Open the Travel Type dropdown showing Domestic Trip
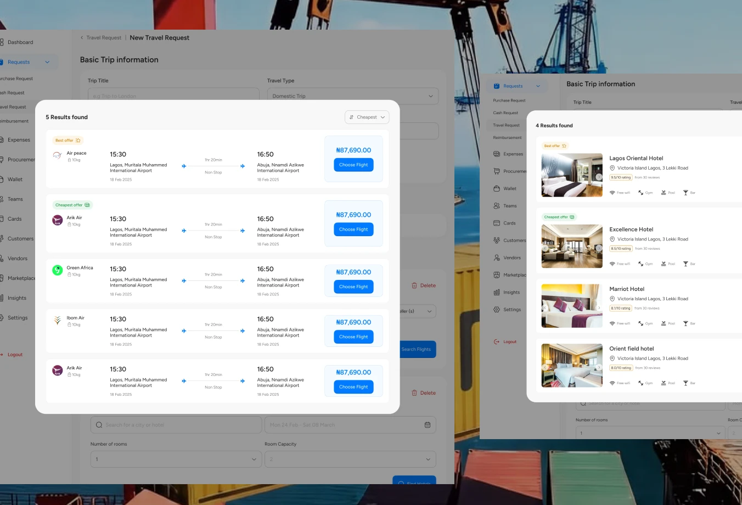742x505 pixels. [353, 96]
